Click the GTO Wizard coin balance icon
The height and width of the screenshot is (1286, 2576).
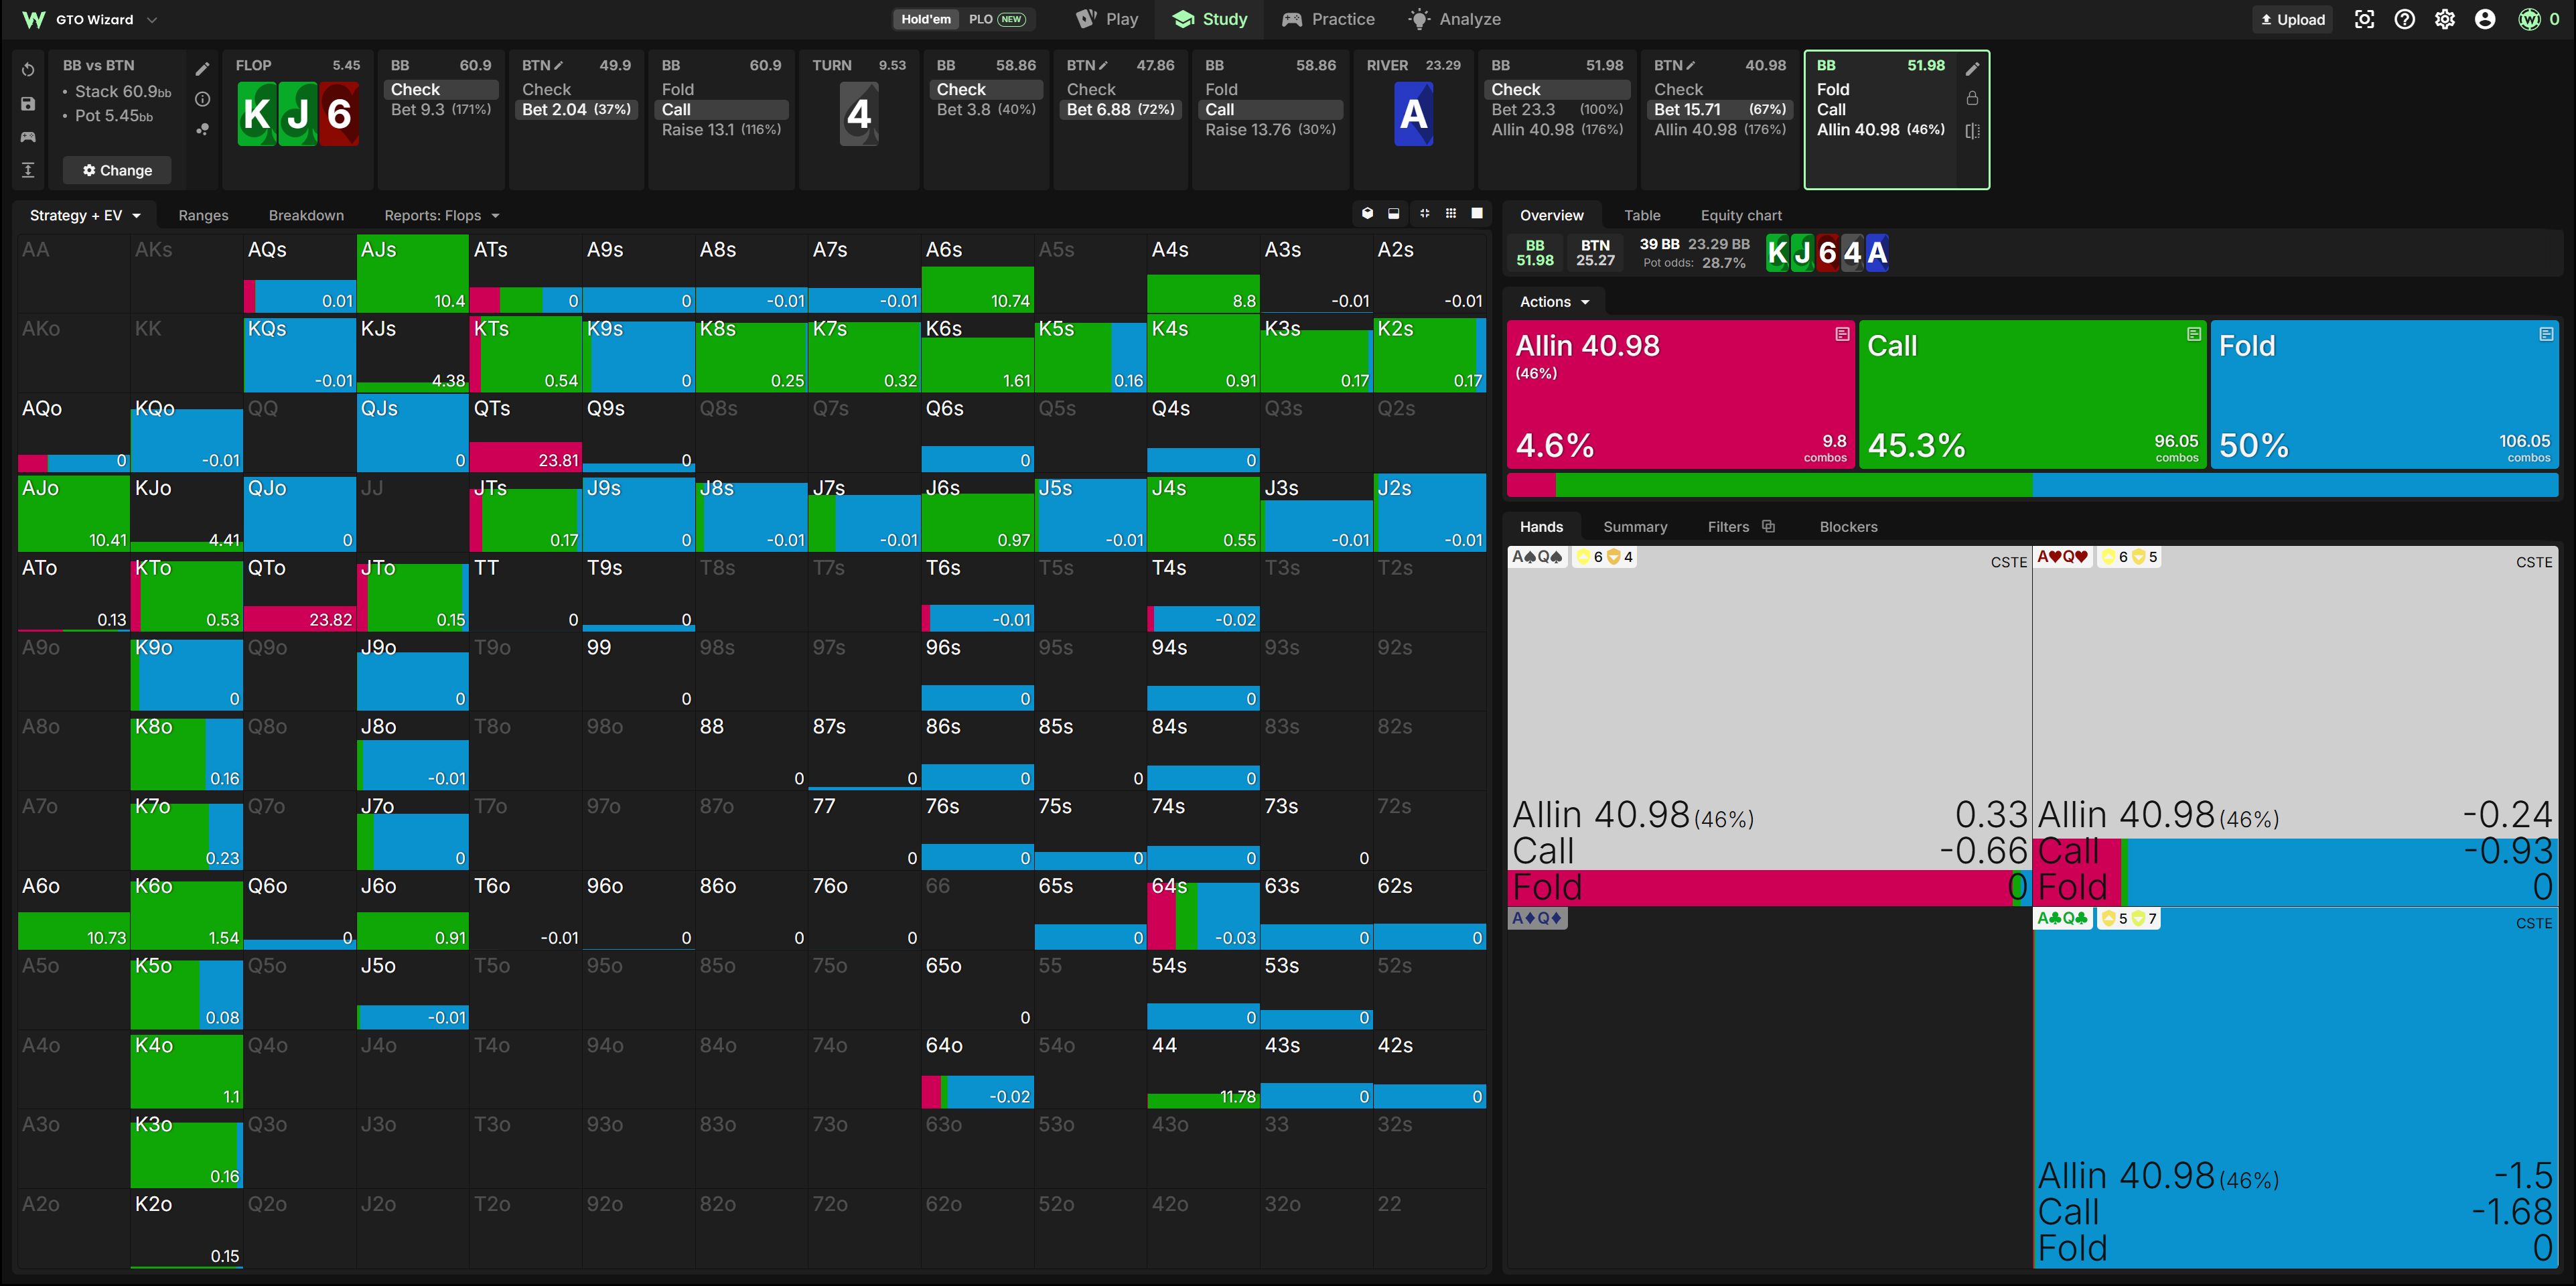pyautogui.click(x=2529, y=19)
